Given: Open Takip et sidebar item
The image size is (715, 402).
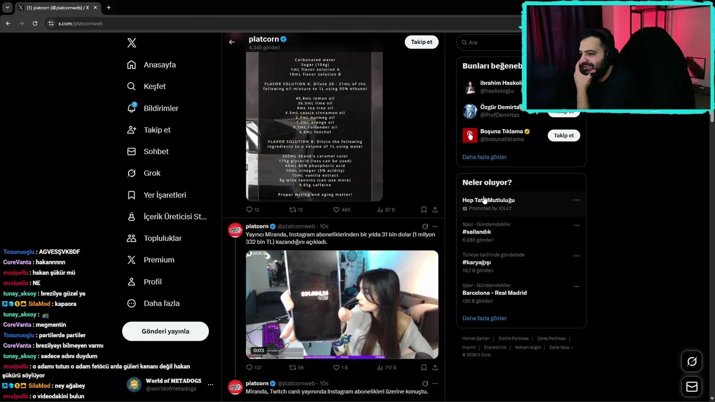Looking at the screenshot, I should click(x=149, y=130).
